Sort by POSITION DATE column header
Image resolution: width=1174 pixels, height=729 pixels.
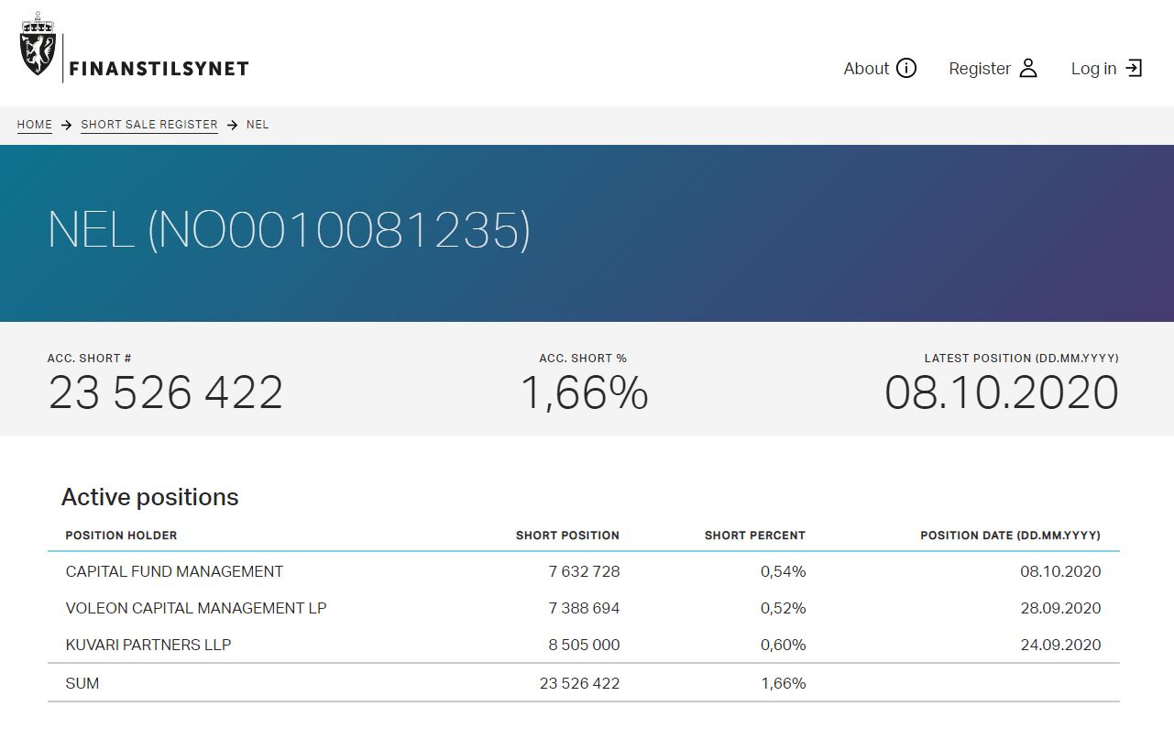click(1010, 536)
